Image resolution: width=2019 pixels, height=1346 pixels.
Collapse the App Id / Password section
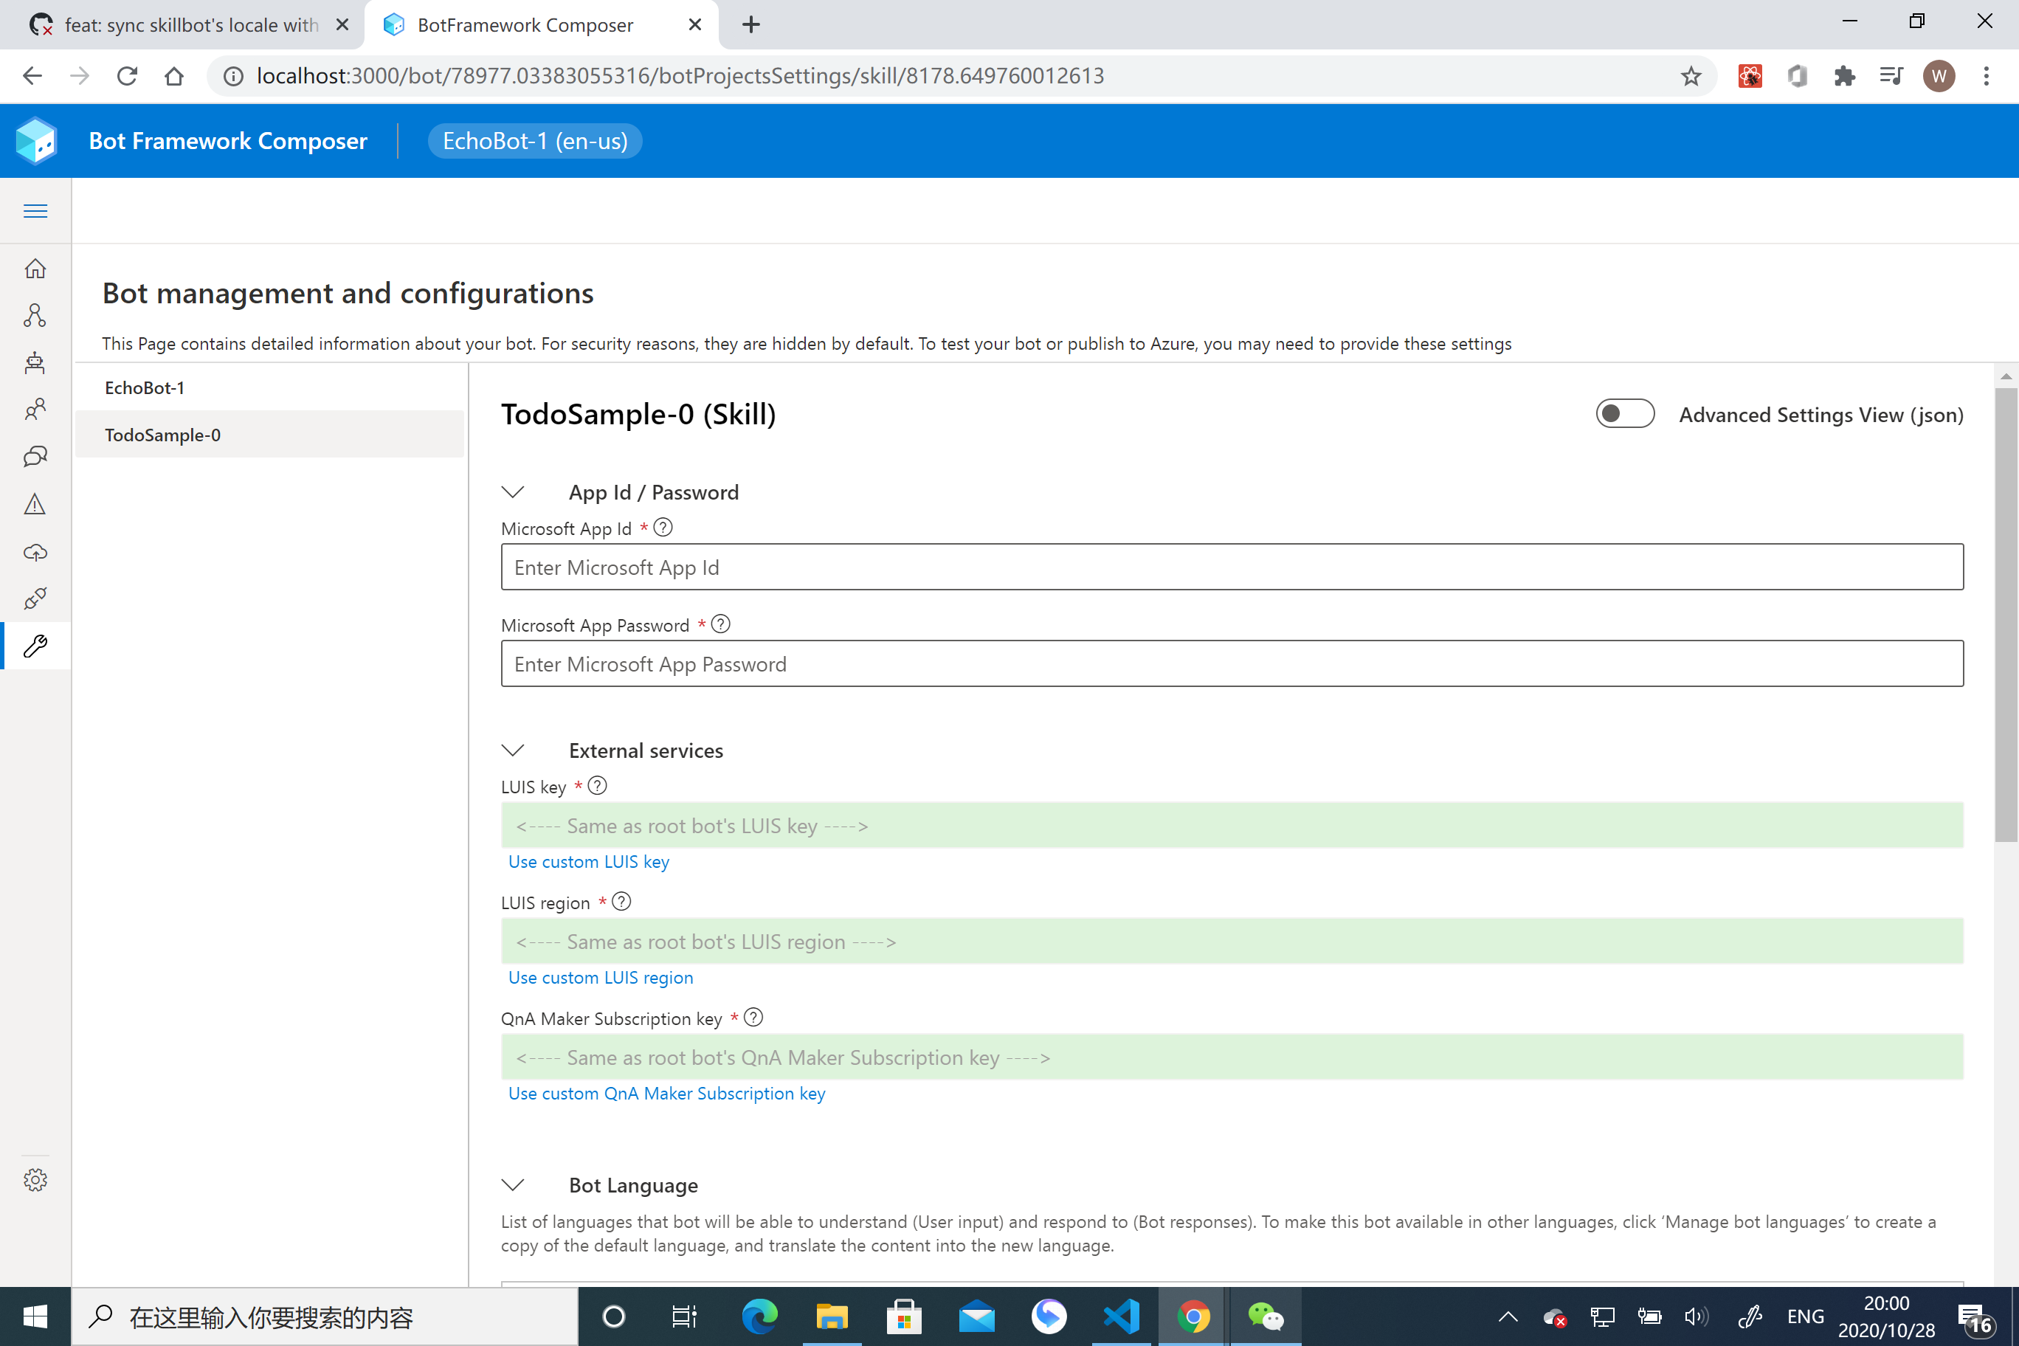click(514, 492)
